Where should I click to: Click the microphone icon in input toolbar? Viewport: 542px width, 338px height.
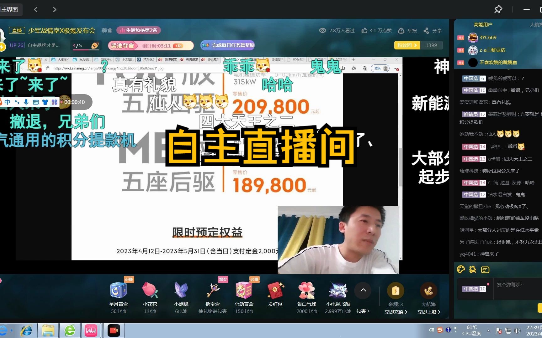pyautogui.click(x=26, y=102)
